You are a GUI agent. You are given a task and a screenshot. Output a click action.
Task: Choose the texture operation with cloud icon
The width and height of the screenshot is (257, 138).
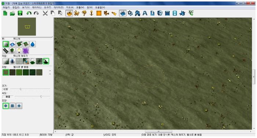pyautogui.click(x=33, y=61)
